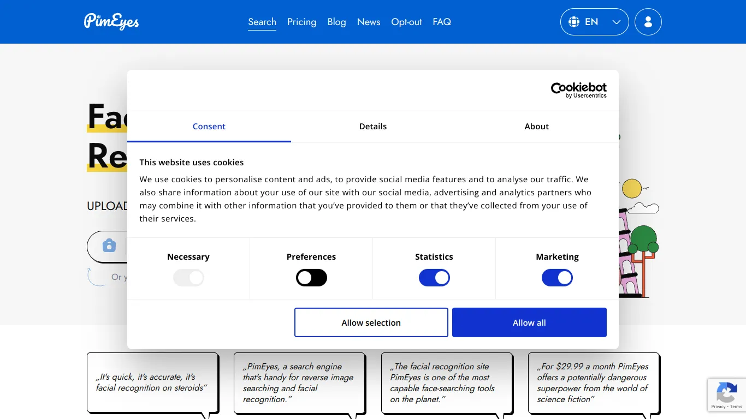Viewport: 746px width, 419px height.
Task: Open the user account icon
Action: [x=648, y=22]
